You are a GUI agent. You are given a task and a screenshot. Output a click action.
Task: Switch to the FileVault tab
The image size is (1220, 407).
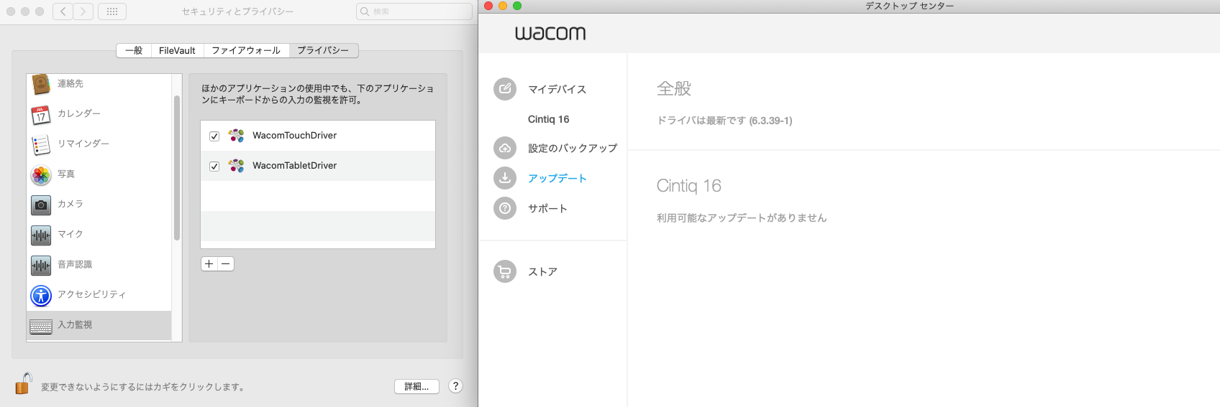click(x=177, y=50)
